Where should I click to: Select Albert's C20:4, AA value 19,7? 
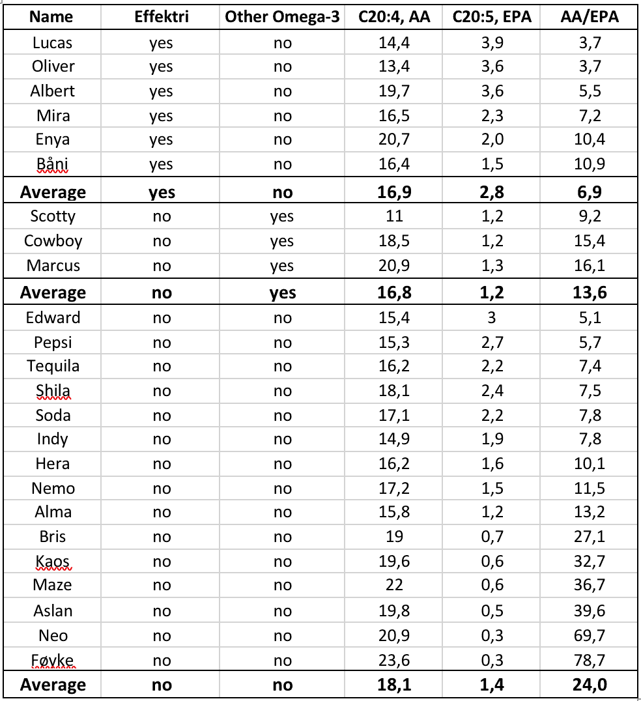(394, 91)
